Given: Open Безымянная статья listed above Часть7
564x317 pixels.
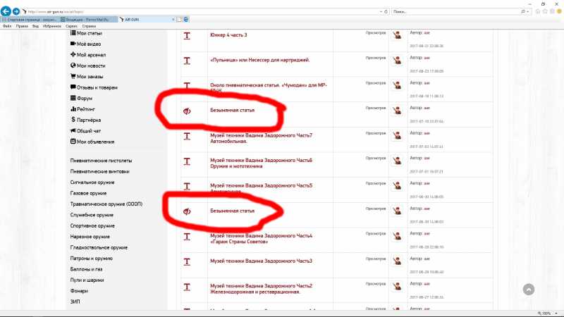Looking at the screenshot, I should 233,110.
